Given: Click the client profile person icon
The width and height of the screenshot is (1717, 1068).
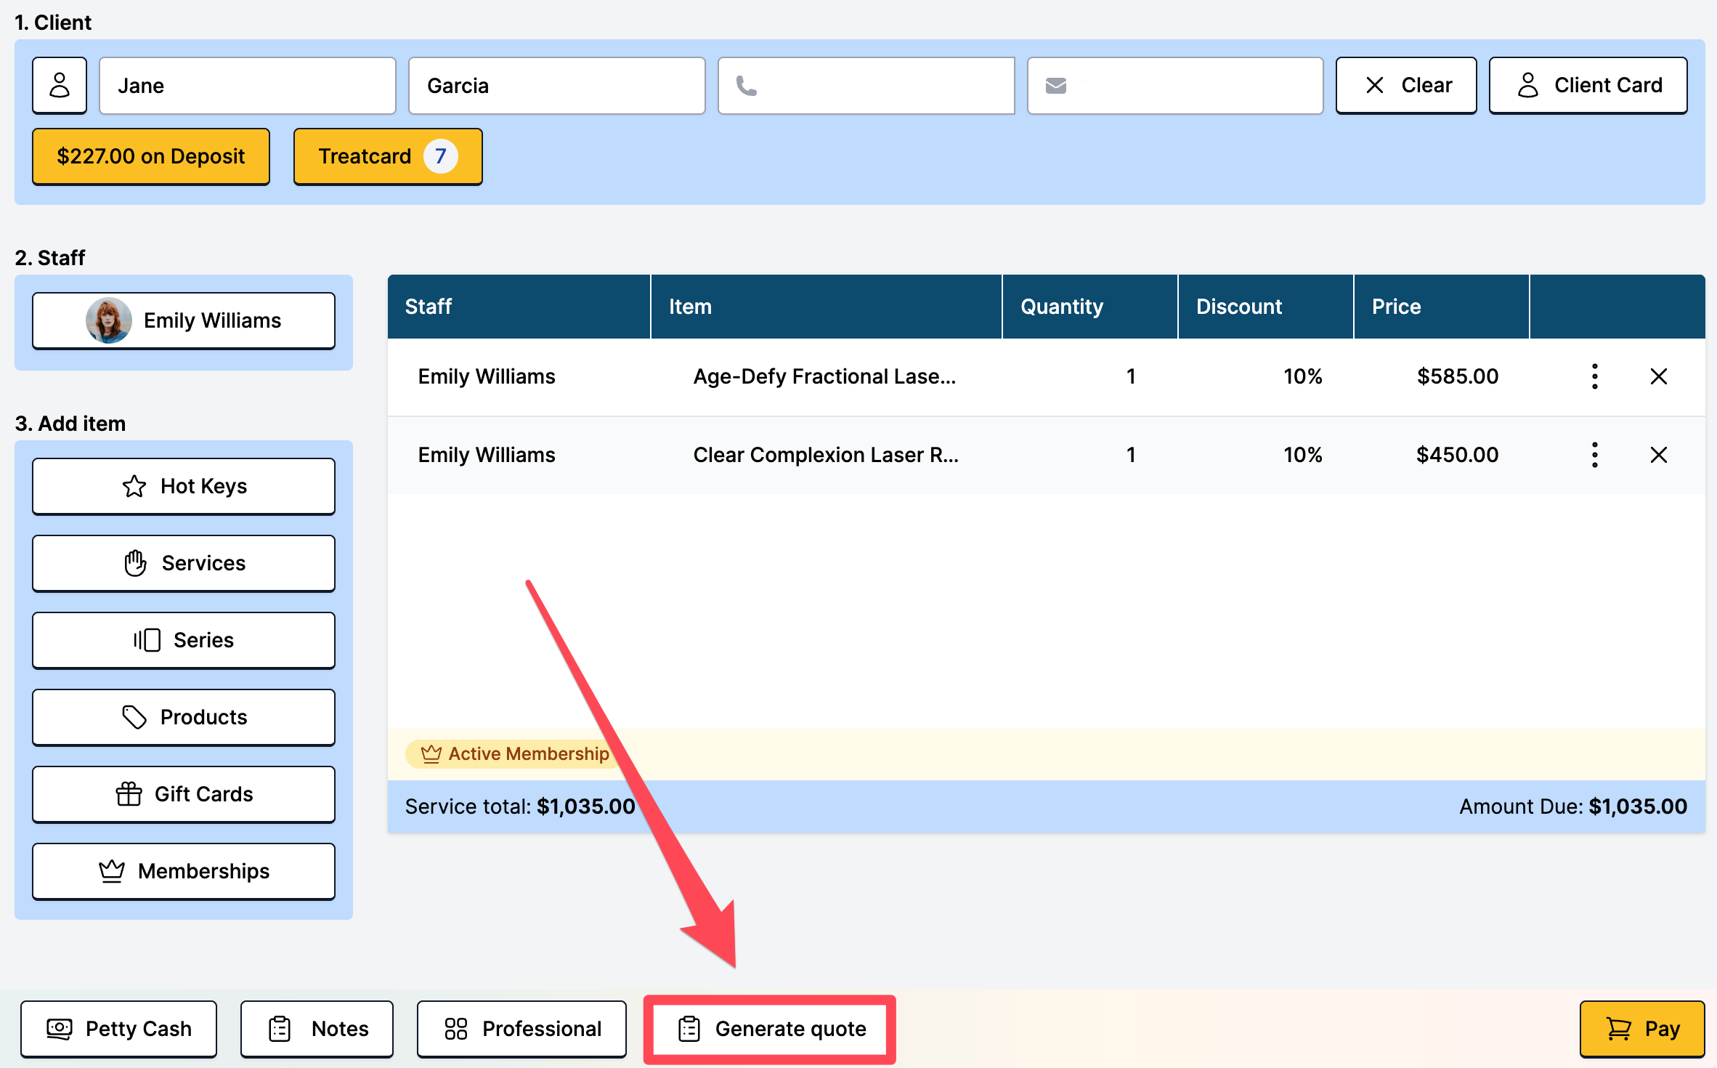Looking at the screenshot, I should (60, 85).
